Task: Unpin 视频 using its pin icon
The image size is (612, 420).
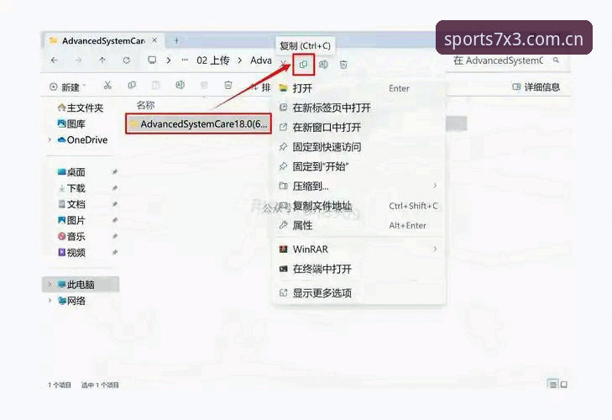Action: (114, 252)
